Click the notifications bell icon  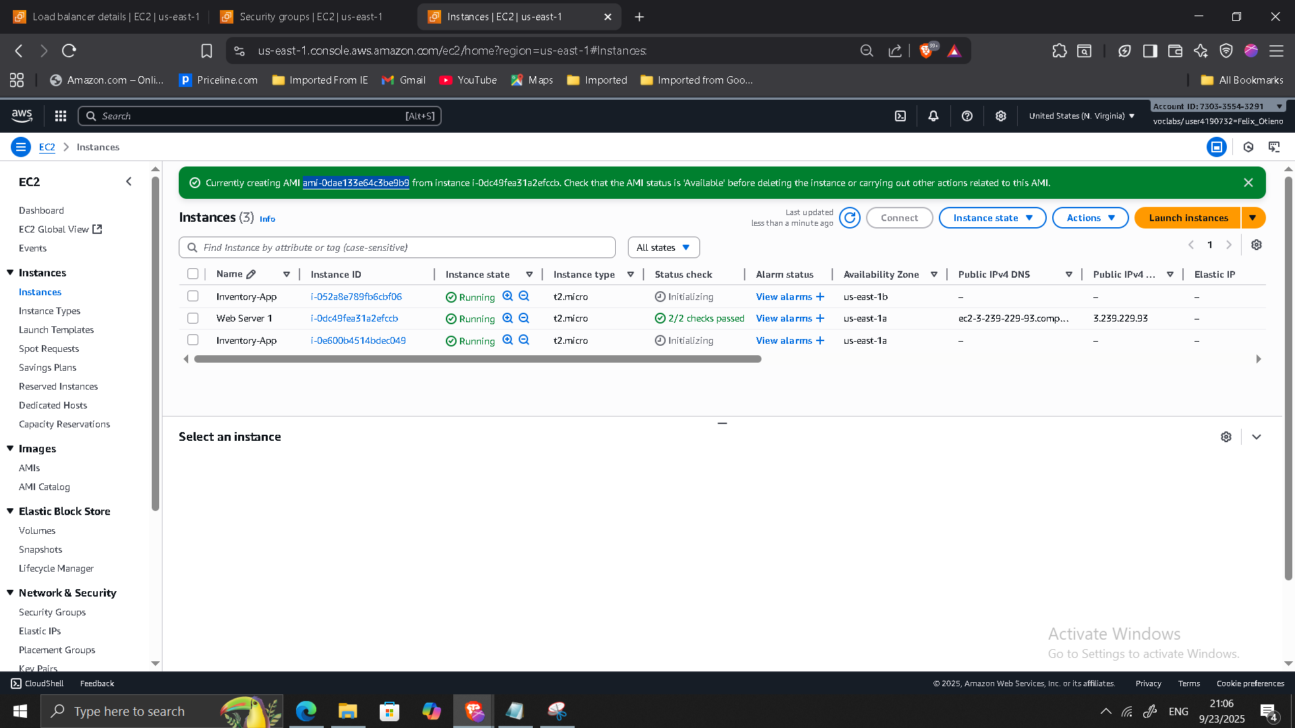(x=933, y=116)
